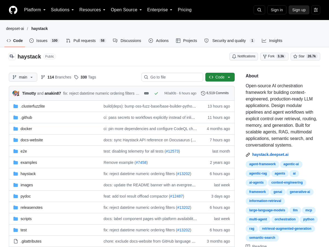
Task: Click the images folder commit message
Action: [150, 185]
